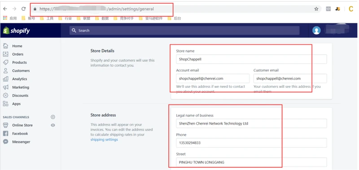Edit the Store name field
This screenshot has width=359, height=170.
(251, 59)
